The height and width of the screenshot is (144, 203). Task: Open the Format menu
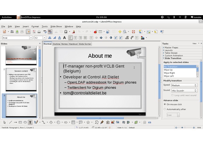(x=35, y=26)
